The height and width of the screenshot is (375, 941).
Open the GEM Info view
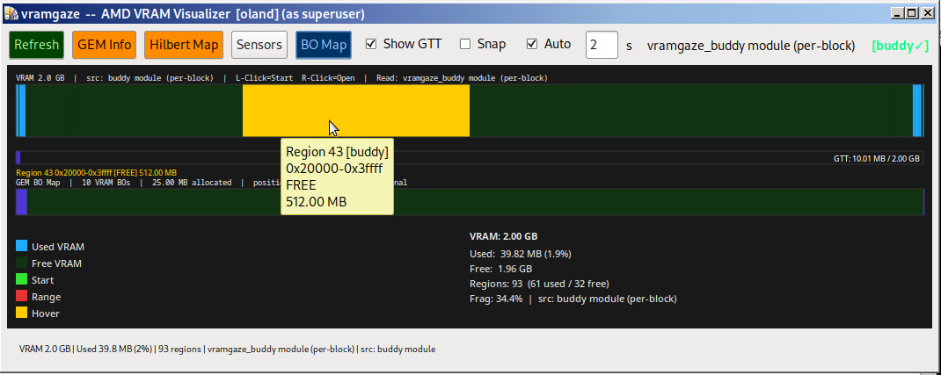click(104, 45)
